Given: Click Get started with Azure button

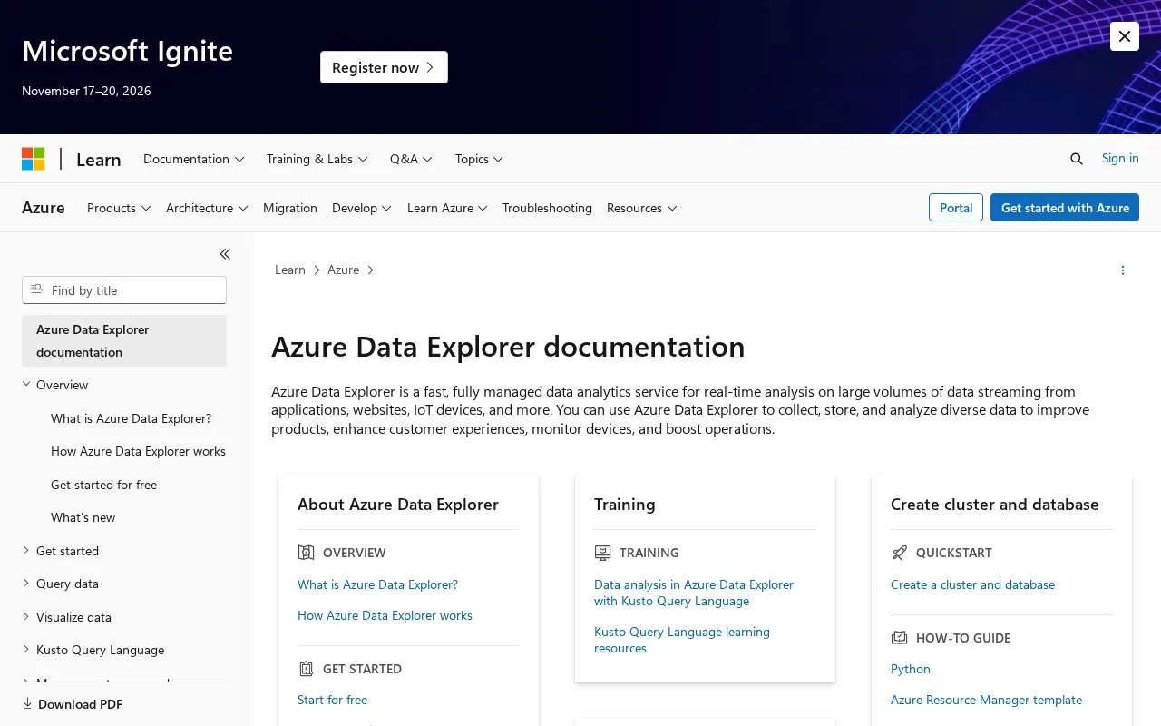Looking at the screenshot, I should pos(1065,208).
